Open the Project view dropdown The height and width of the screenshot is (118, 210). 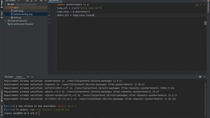click(x=19, y=1)
